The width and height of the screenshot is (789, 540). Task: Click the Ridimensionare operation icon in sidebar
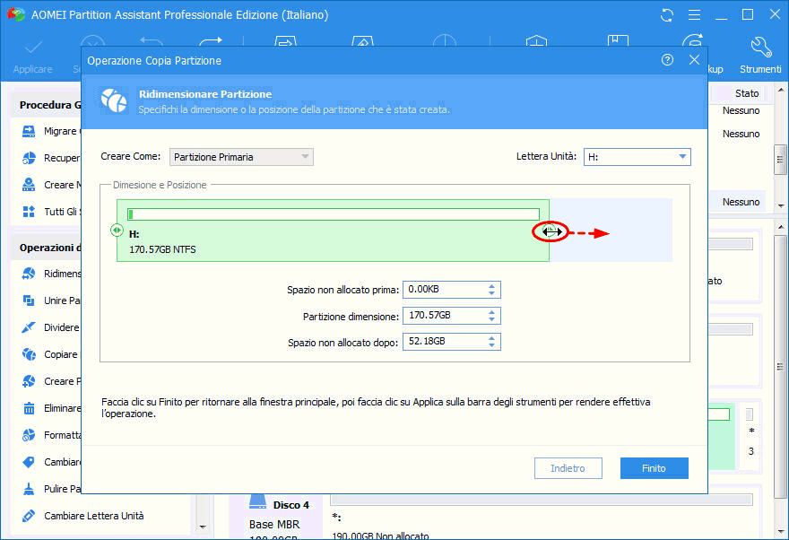[x=29, y=274]
